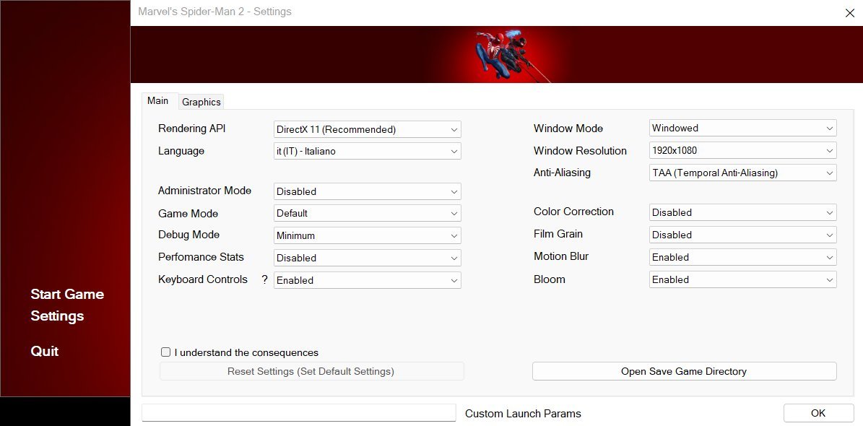Image resolution: width=863 pixels, height=426 pixels.
Task: Click Reset Settings (Set Default Settings) button
Action: coord(311,372)
